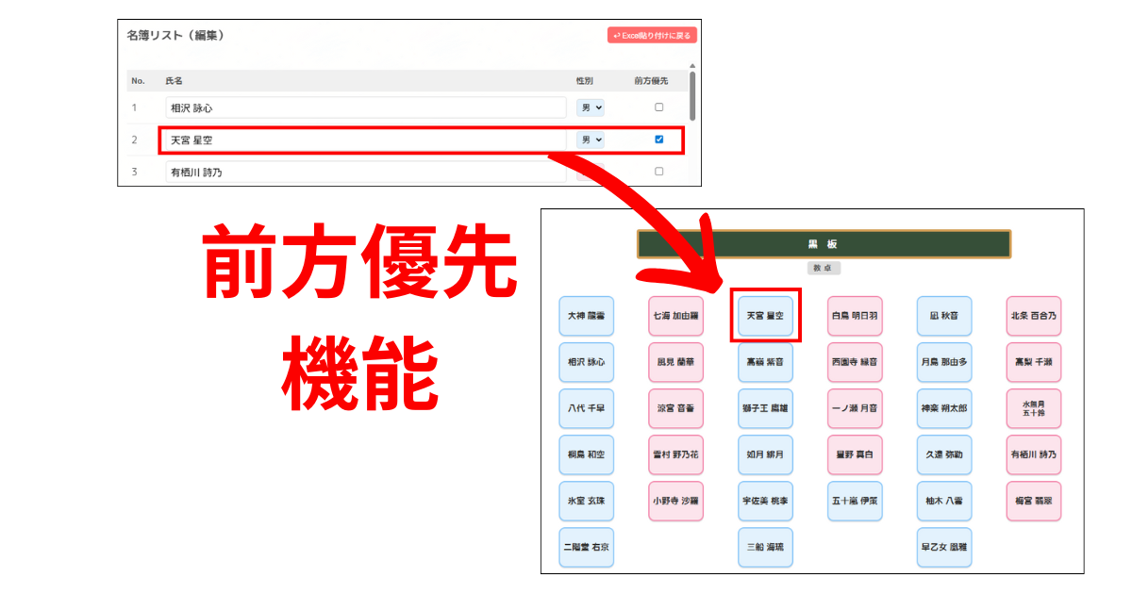Click the 教卓 teacher desk label
The height and width of the screenshot is (594, 1132).
tap(823, 268)
